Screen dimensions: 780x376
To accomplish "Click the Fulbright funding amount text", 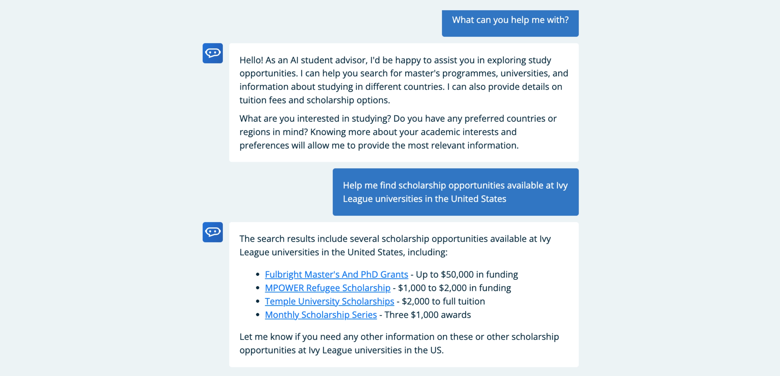I will (465, 274).
